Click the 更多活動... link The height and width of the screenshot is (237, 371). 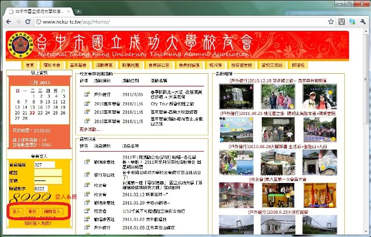(x=90, y=130)
